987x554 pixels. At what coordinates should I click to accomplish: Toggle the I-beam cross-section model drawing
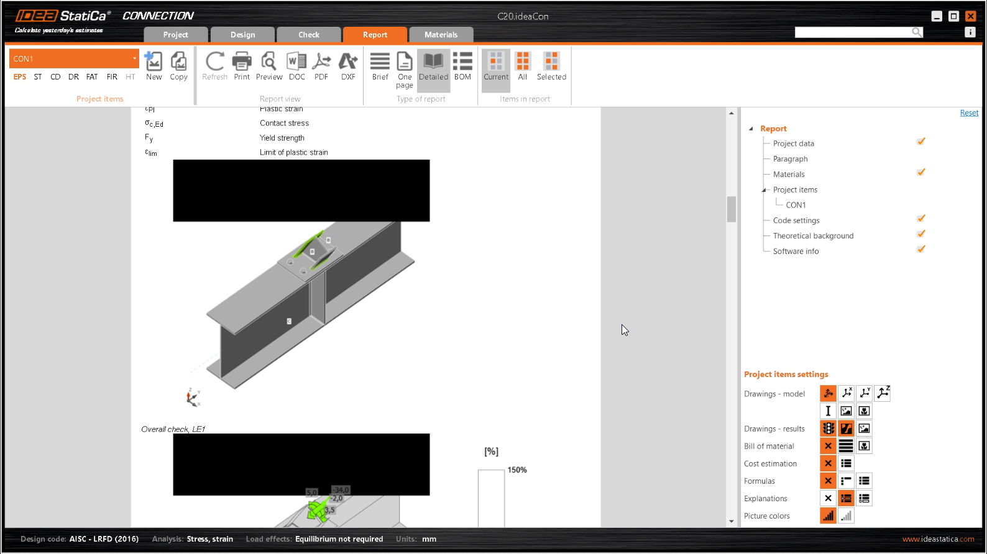828,411
